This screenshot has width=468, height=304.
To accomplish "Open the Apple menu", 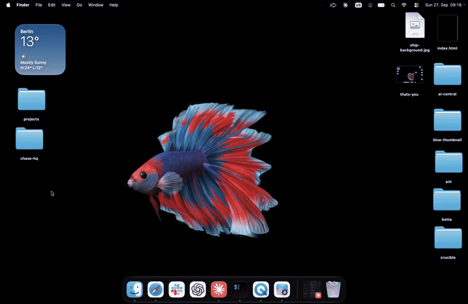I will pos(8,5).
